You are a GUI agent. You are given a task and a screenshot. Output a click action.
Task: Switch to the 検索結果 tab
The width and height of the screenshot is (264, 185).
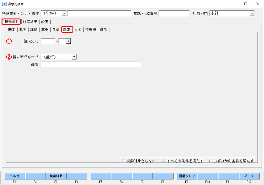coord(30,22)
